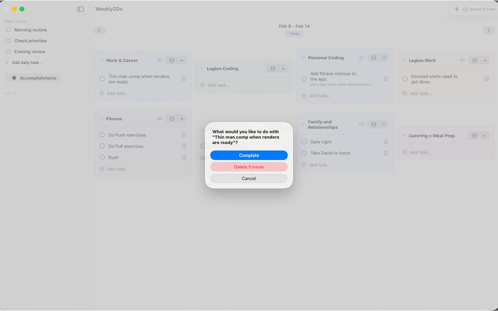Mark Thin man comp task circle
The height and width of the screenshot is (311, 498).
pos(102,79)
